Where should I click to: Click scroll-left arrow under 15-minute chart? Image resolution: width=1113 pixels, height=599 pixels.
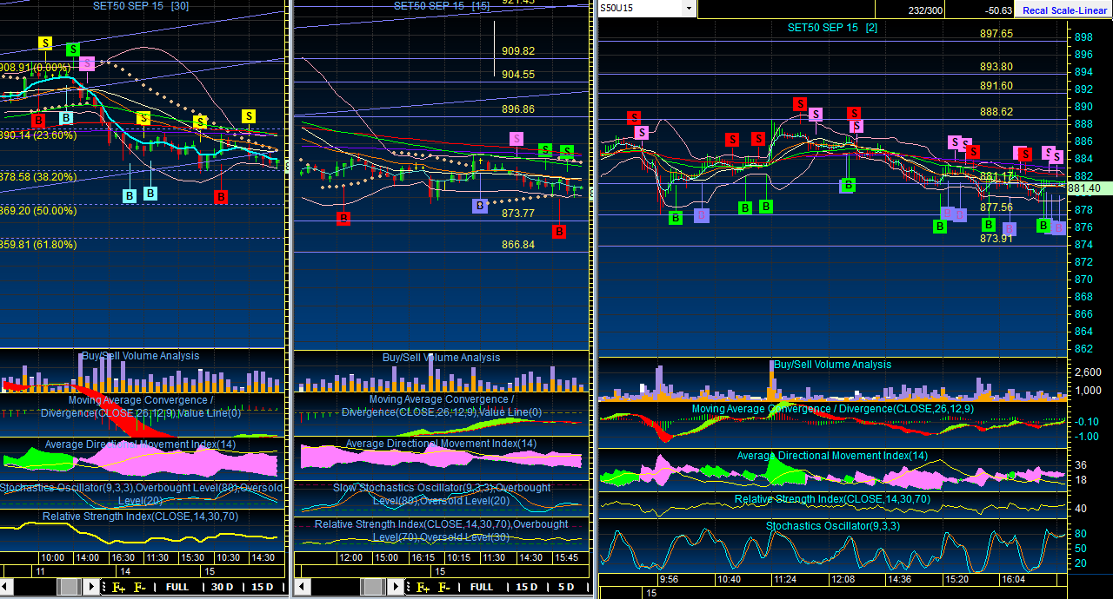301,587
